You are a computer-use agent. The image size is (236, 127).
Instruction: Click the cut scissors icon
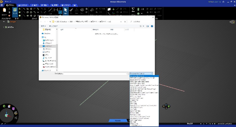click(x=9, y=9)
